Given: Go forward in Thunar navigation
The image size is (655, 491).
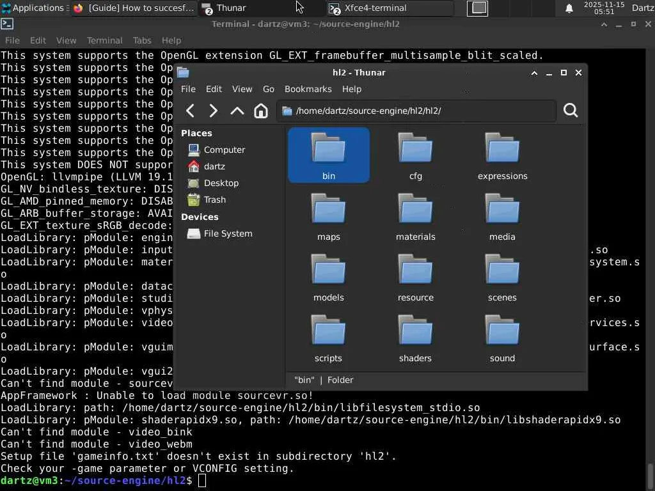Looking at the screenshot, I should 213,111.
